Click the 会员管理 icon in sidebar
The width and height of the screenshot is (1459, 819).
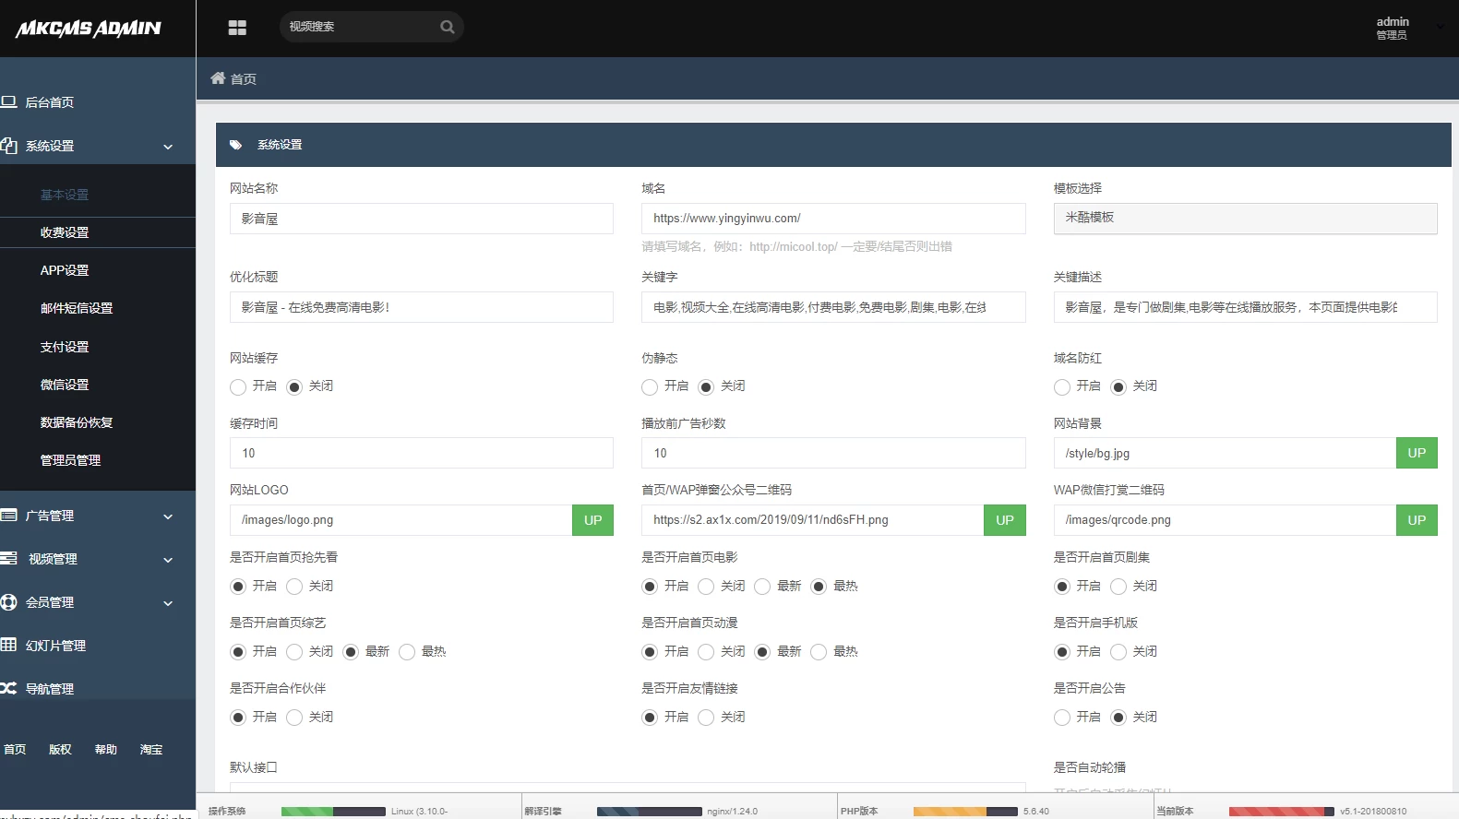(9, 602)
